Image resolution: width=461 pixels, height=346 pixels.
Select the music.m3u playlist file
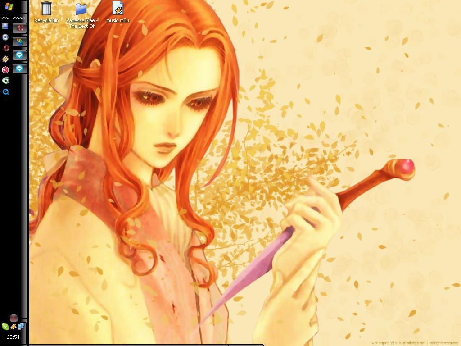coord(118,12)
